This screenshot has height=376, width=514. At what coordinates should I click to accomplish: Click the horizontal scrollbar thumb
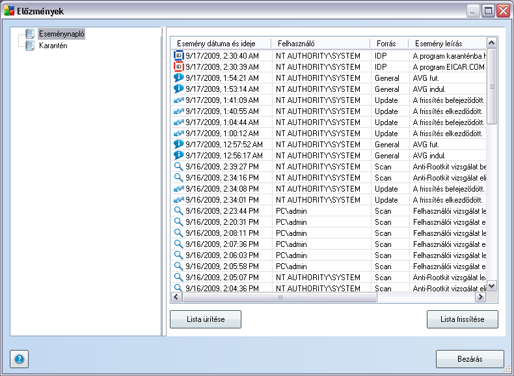pyautogui.click(x=280, y=297)
